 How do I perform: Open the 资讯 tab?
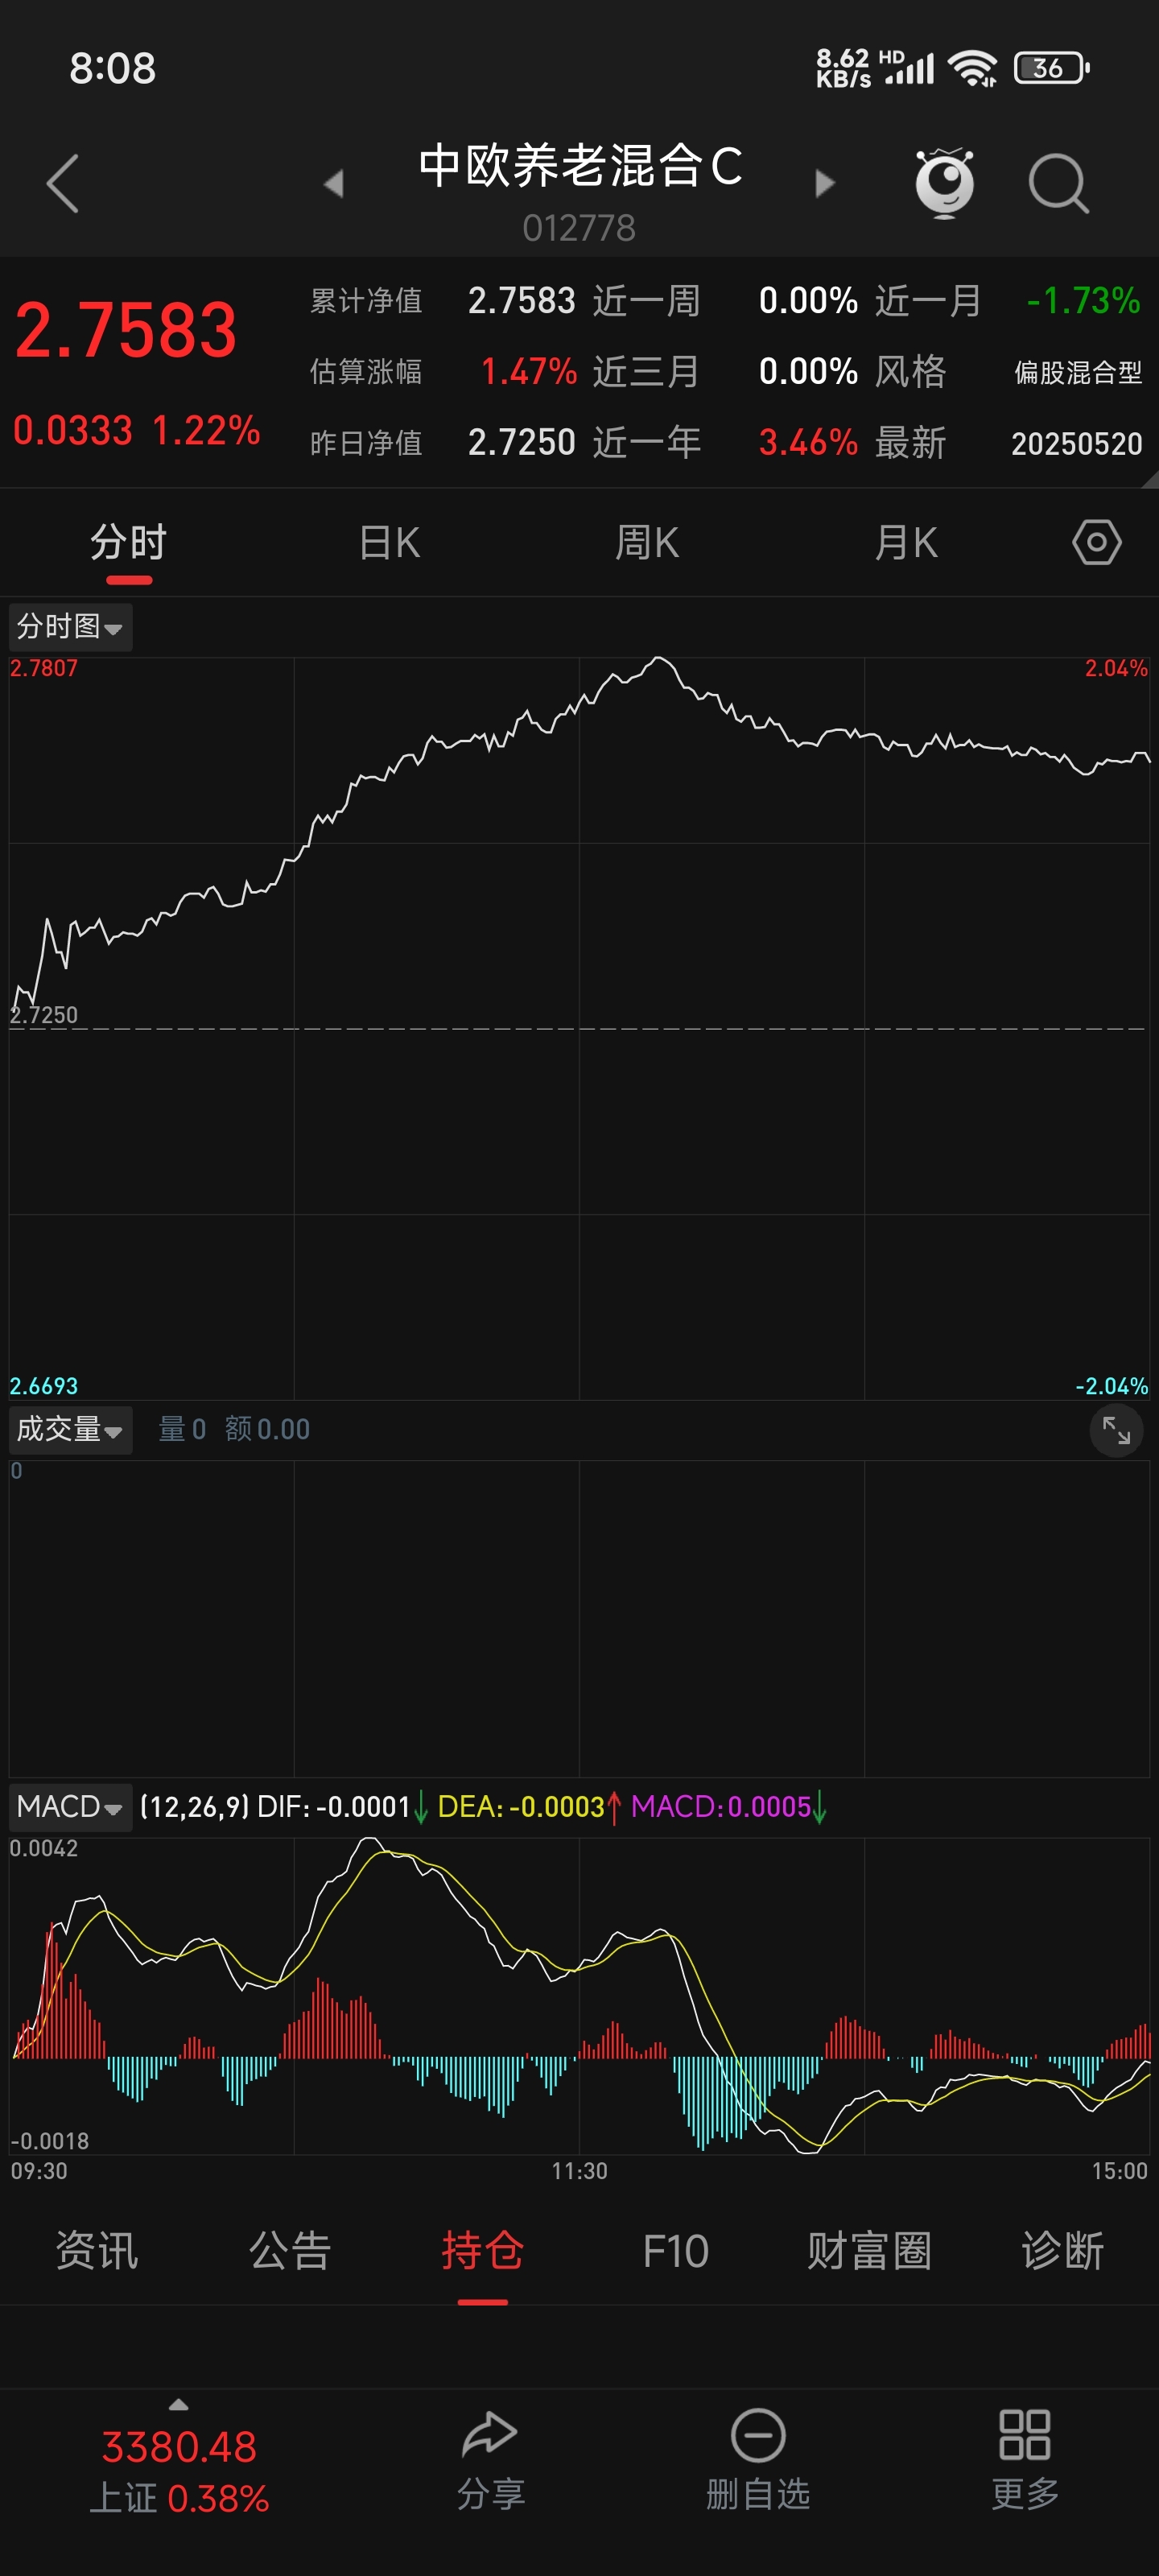97,2251
